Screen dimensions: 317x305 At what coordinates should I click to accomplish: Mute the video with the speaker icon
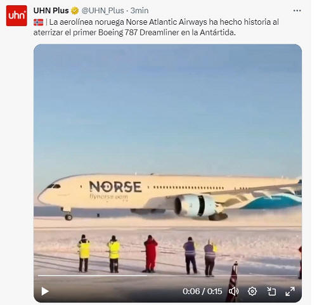coord(234,291)
